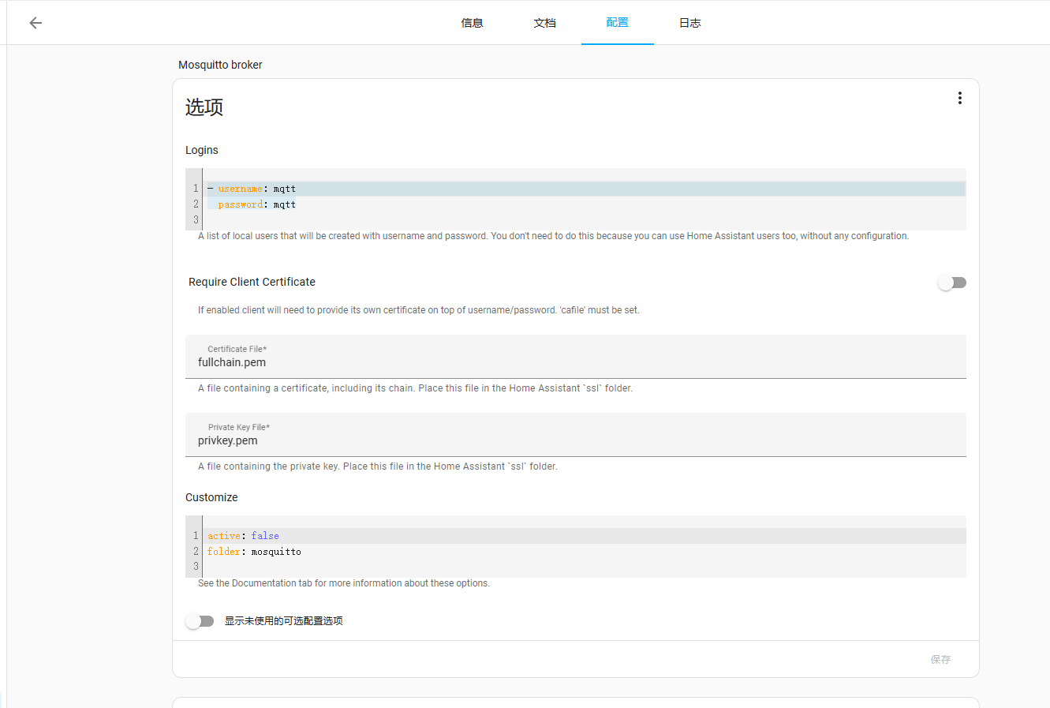Viewport: 1050px width, 708px height.
Task: Click empty line 3 of Logins editor
Action: point(585,220)
